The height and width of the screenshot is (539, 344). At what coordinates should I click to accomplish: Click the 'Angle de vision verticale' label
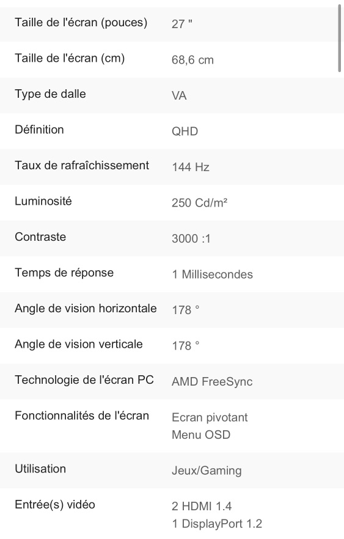point(79,344)
